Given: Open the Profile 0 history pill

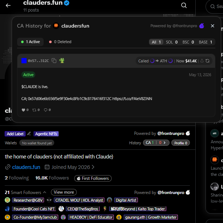Looking at the screenshot, I should (180, 143).
